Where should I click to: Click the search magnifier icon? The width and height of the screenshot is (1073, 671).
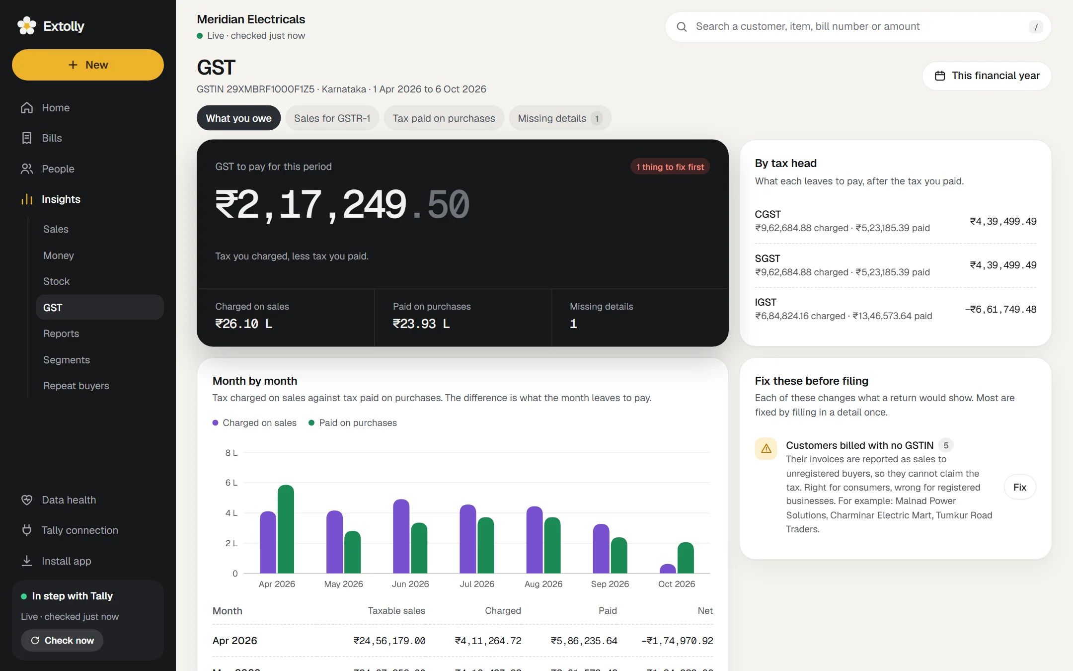click(x=682, y=27)
